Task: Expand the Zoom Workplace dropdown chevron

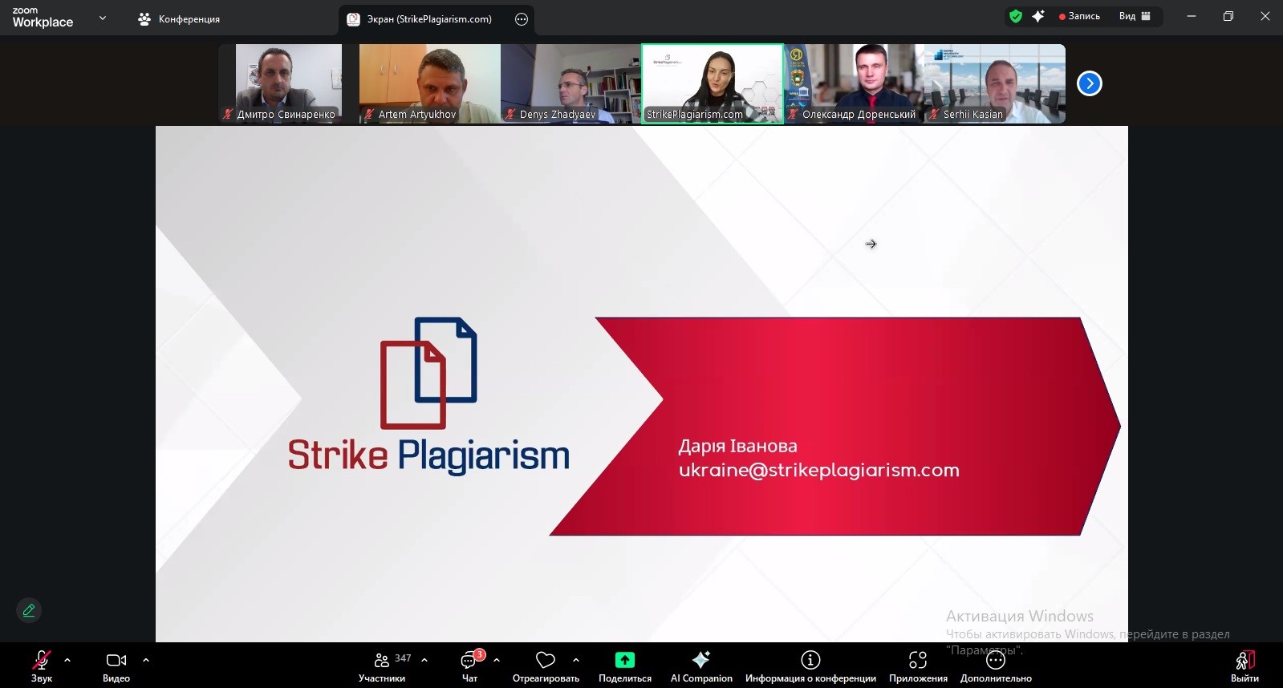Action: (x=103, y=18)
